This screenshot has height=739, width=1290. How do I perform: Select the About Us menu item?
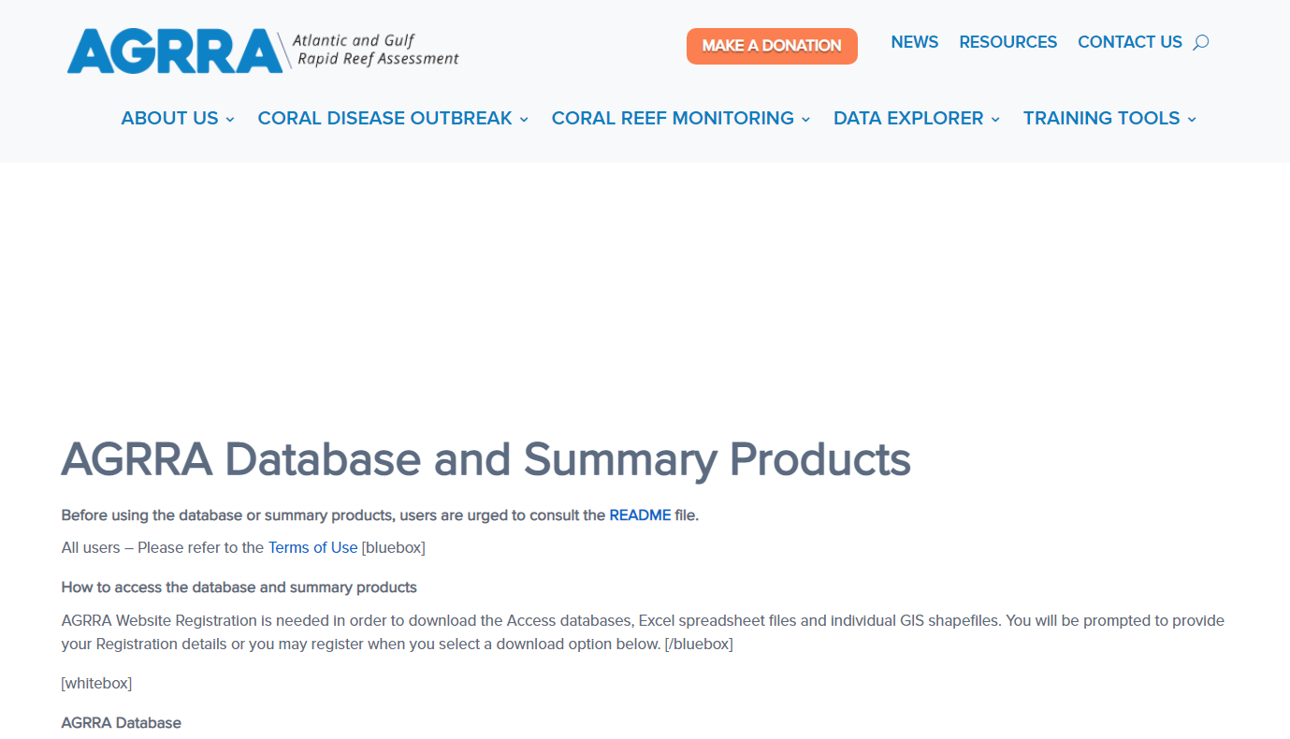pos(169,119)
